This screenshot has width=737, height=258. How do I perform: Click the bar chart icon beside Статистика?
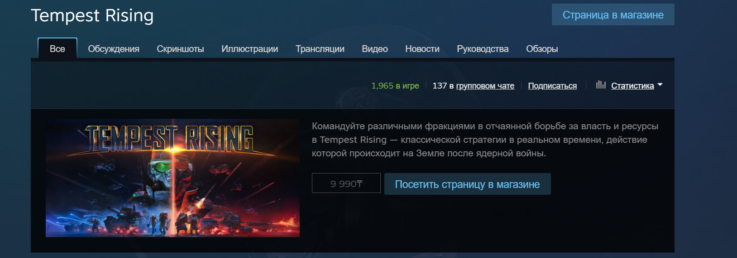pyautogui.click(x=601, y=84)
